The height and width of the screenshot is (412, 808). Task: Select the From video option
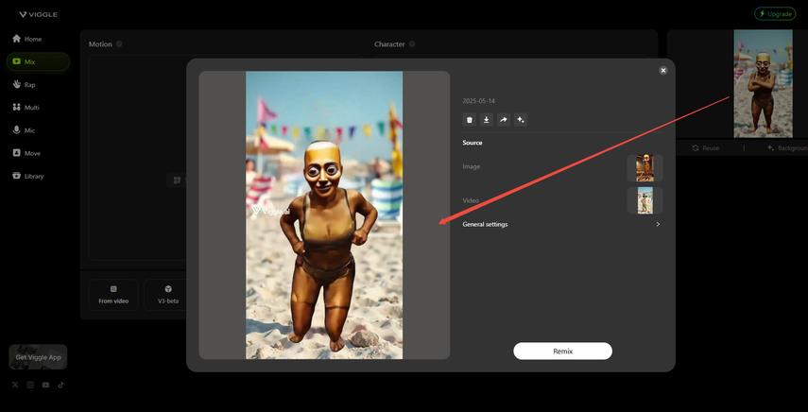coord(113,295)
